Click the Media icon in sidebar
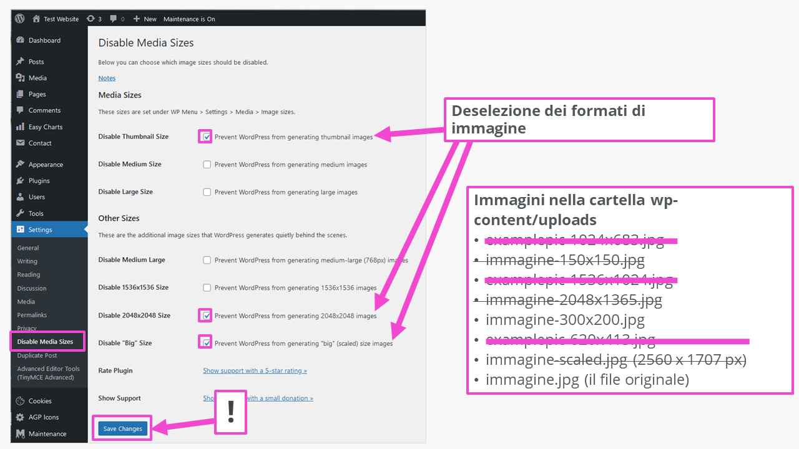Image resolution: width=799 pixels, height=449 pixels. click(x=20, y=78)
